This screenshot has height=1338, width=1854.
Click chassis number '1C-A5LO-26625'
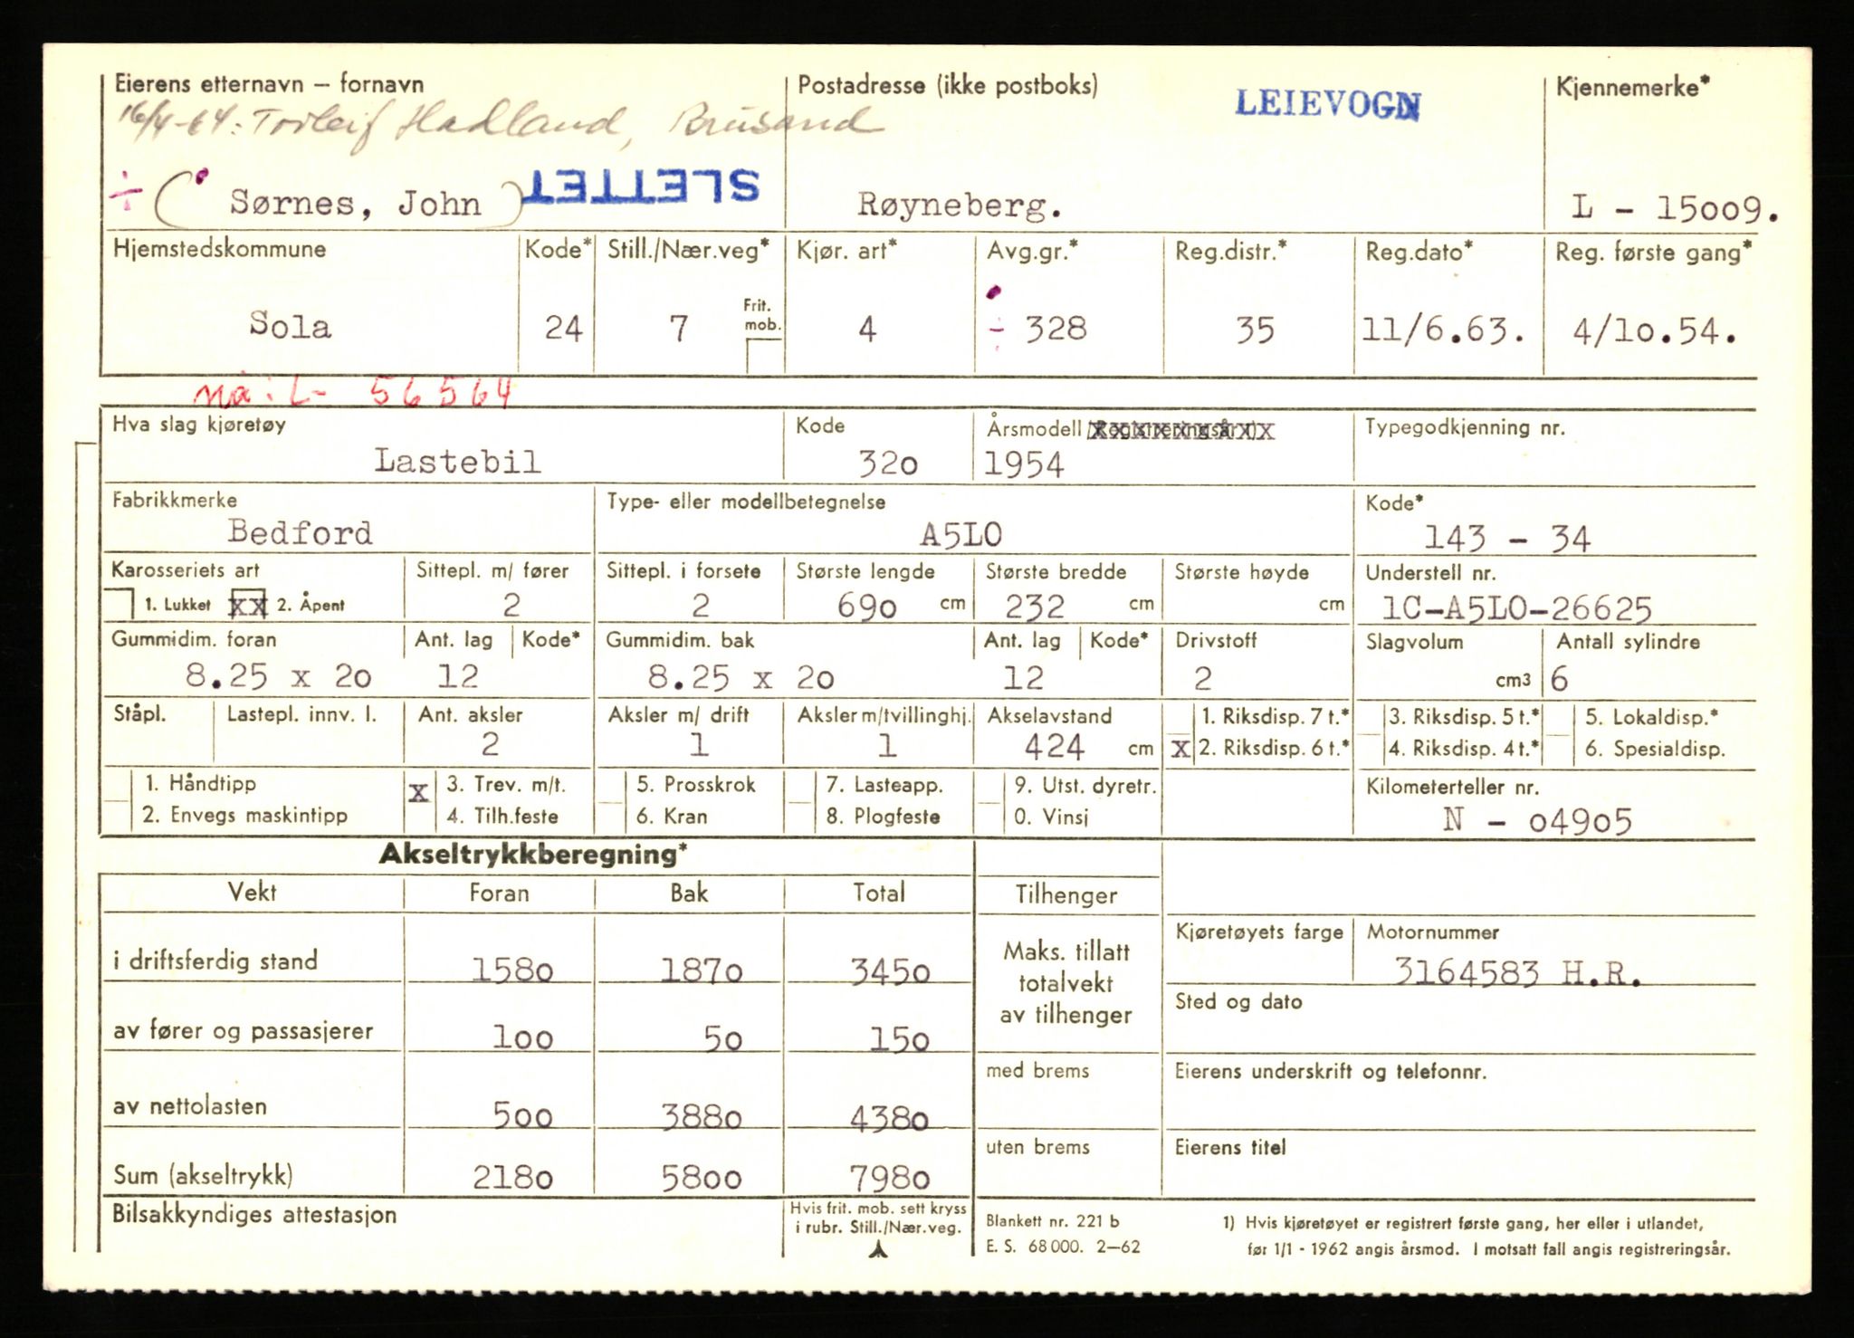pyautogui.click(x=1517, y=607)
